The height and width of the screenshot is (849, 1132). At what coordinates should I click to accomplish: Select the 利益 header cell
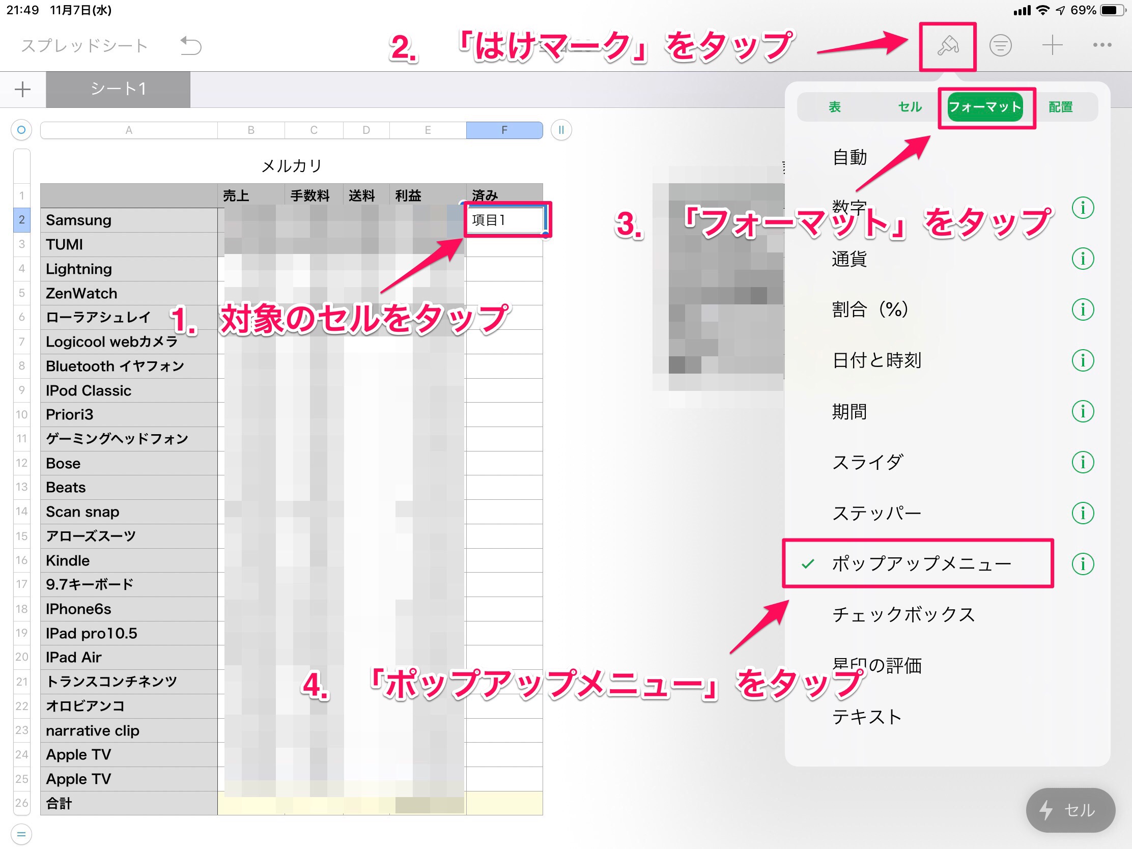(x=428, y=195)
